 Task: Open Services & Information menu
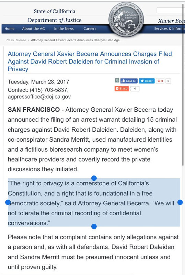(170, 29)
